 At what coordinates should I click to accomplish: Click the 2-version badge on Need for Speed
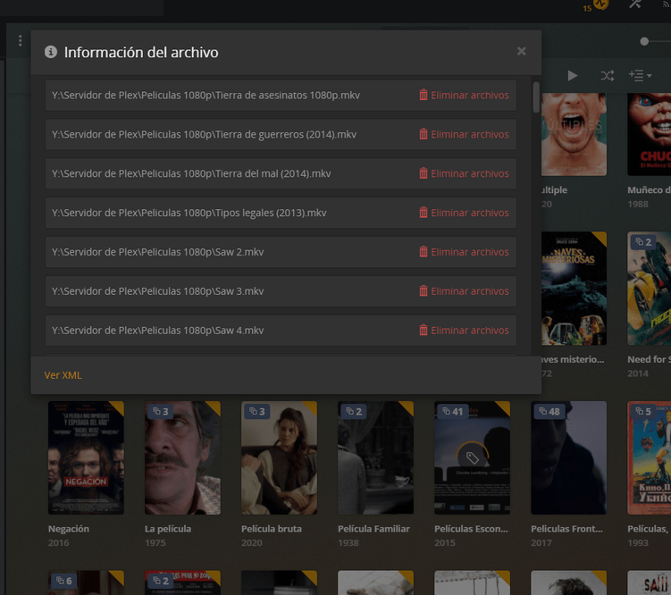[x=643, y=242]
